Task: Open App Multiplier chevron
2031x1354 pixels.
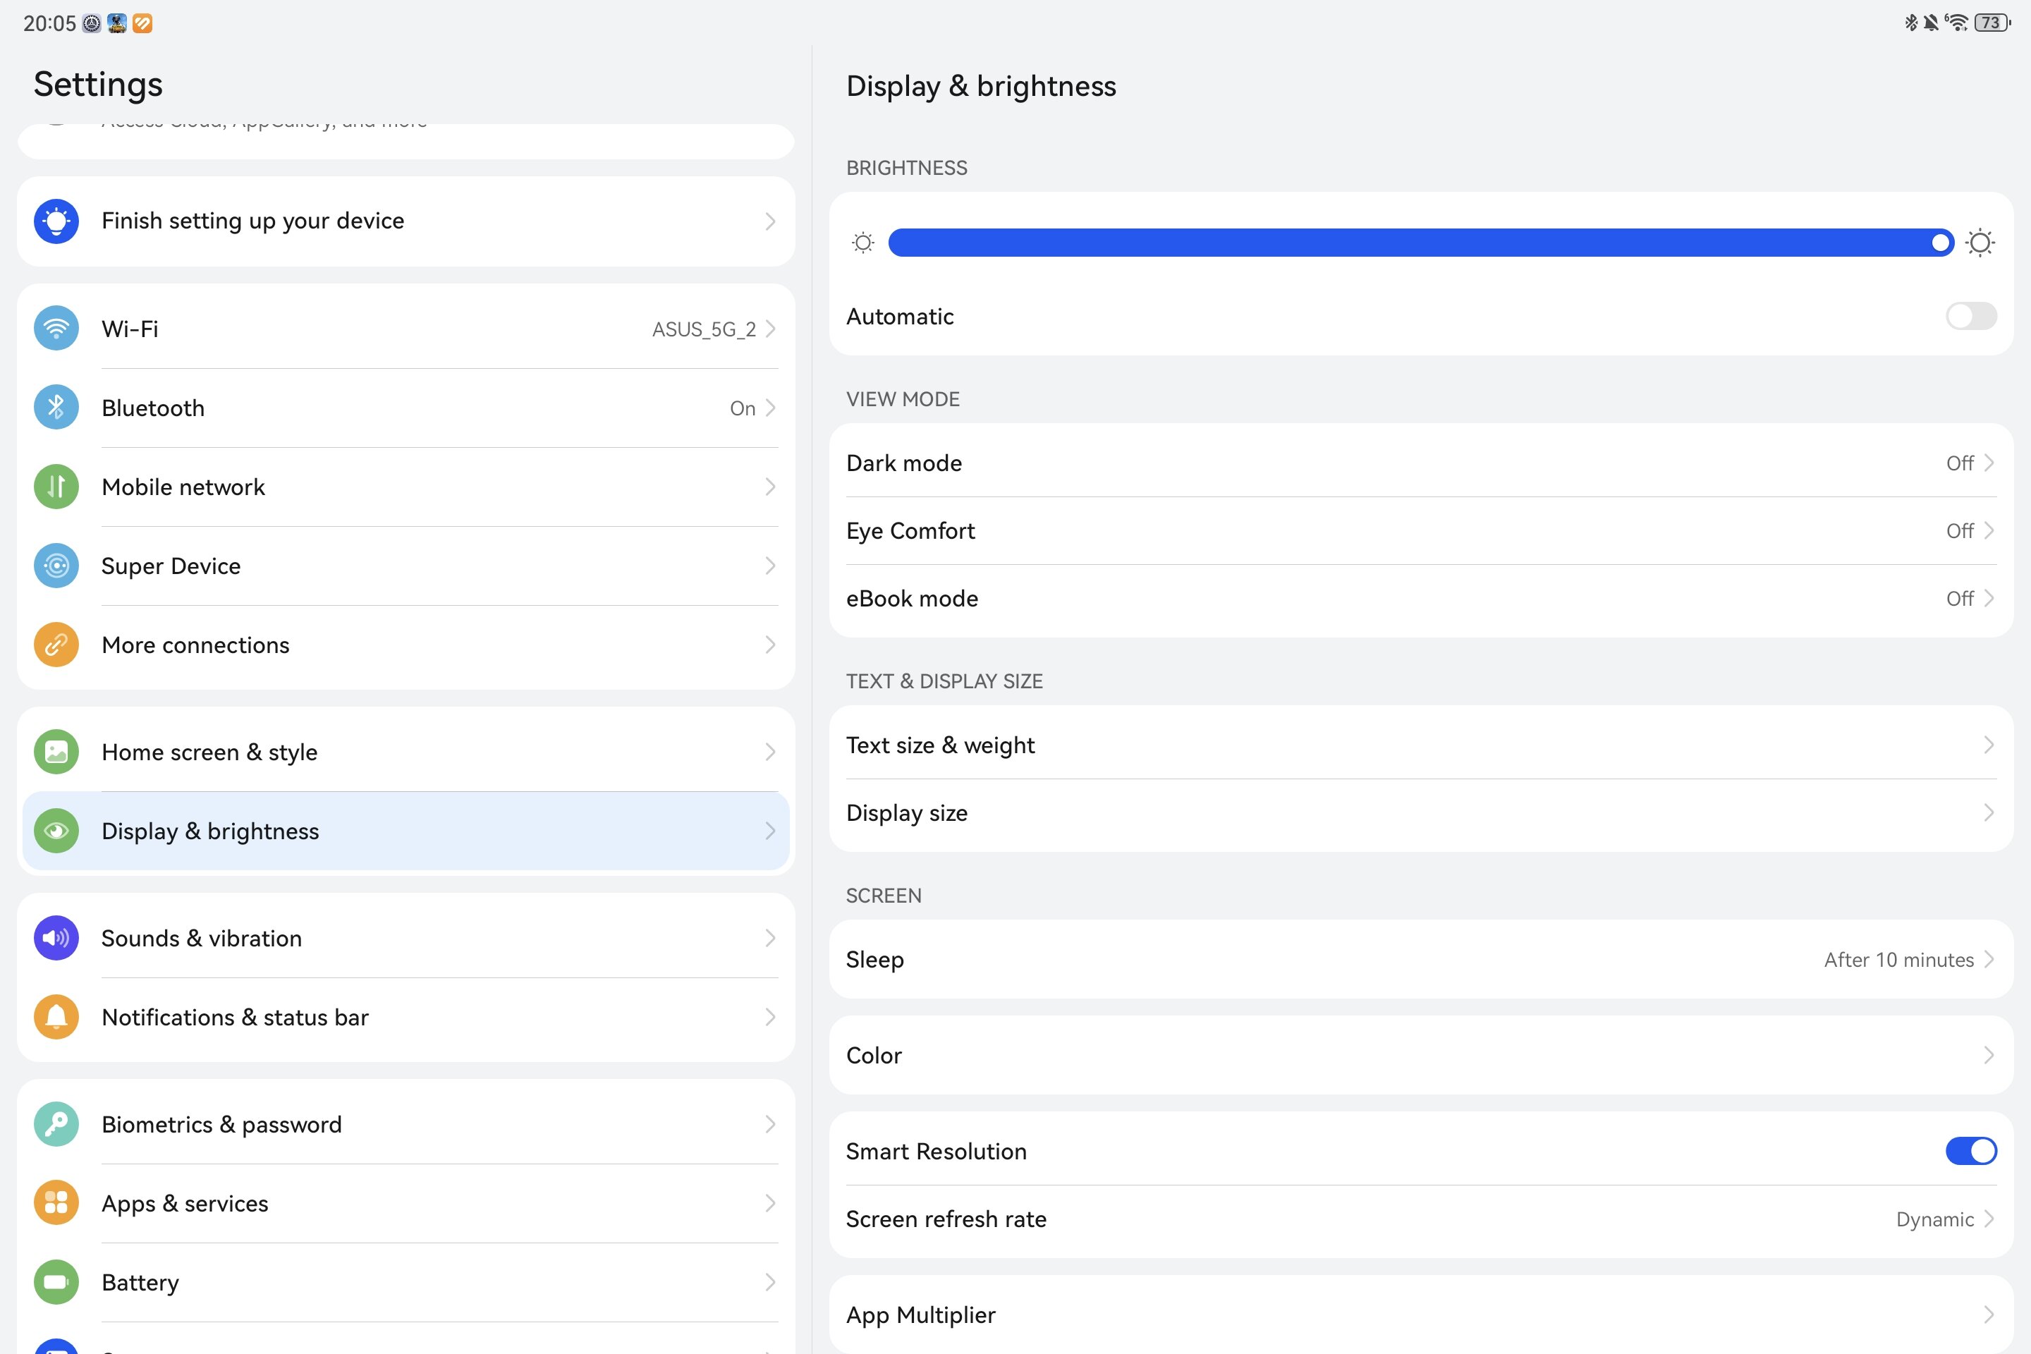Action: pyautogui.click(x=1989, y=1315)
